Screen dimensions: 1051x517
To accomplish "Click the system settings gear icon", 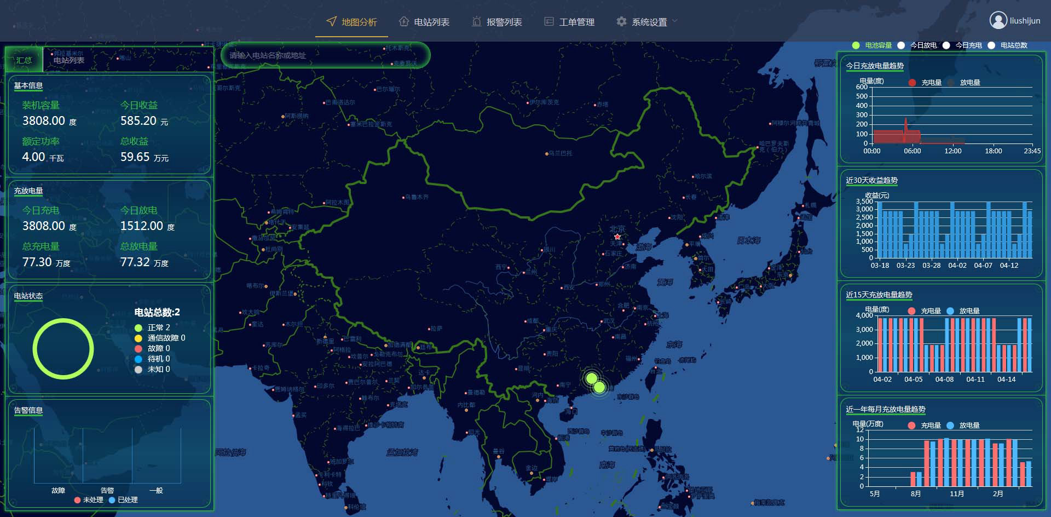I will pyautogui.click(x=621, y=21).
